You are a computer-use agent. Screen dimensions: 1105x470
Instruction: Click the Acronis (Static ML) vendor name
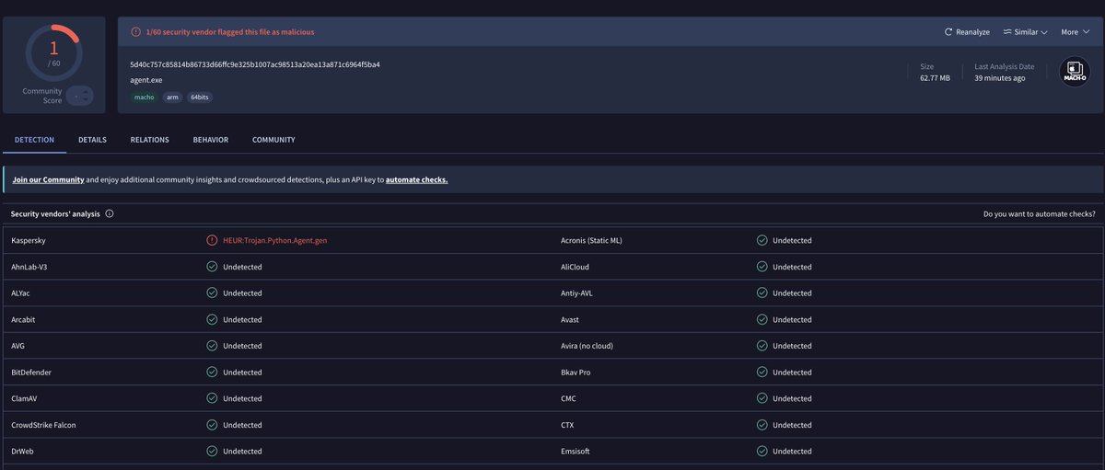tap(591, 240)
